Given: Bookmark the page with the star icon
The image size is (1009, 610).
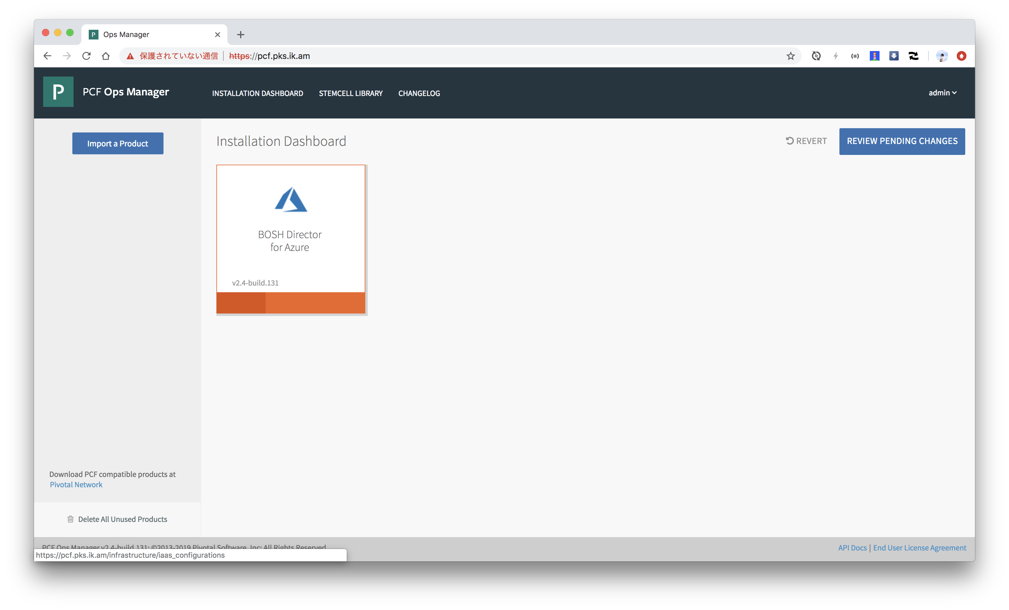Looking at the screenshot, I should click(790, 56).
